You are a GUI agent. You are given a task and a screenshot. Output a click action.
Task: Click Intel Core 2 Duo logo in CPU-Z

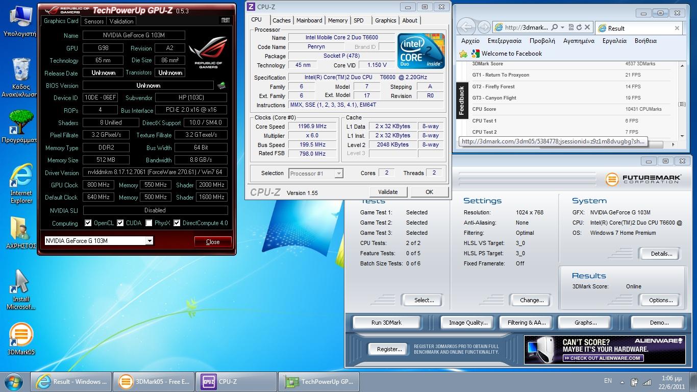click(x=421, y=51)
